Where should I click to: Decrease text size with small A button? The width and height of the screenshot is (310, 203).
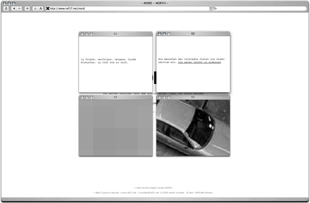coord(35,8)
